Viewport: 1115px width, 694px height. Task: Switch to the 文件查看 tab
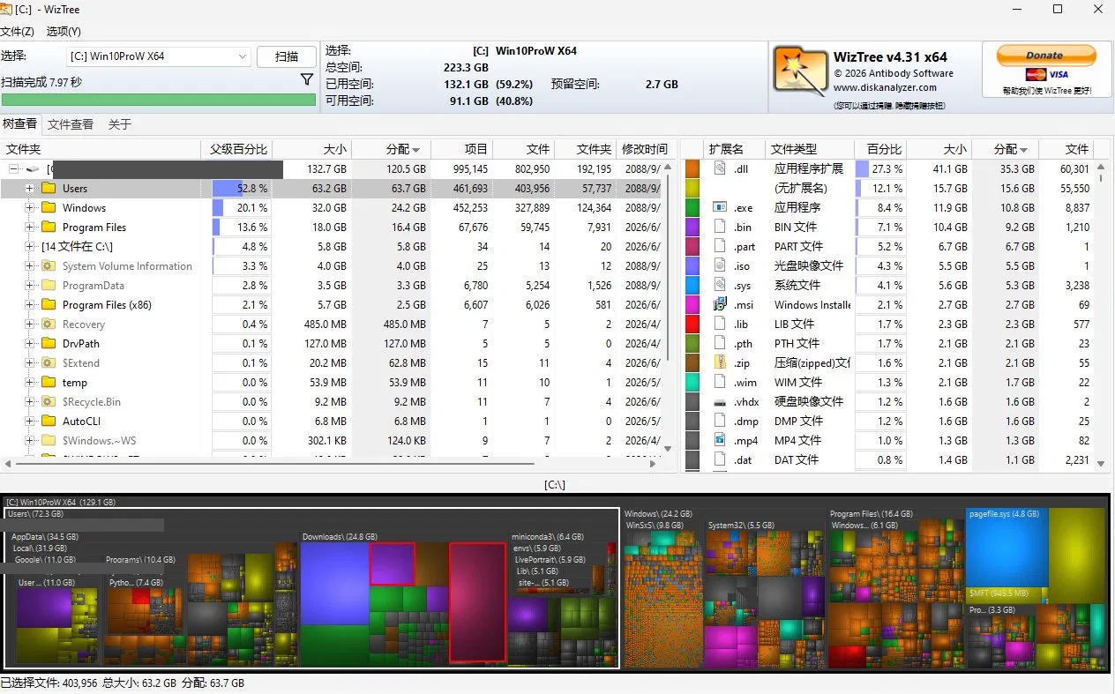pyautogui.click(x=71, y=124)
